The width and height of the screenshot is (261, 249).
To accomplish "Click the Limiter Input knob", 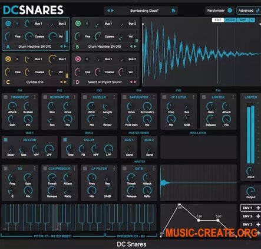I will (x=250, y=171).
